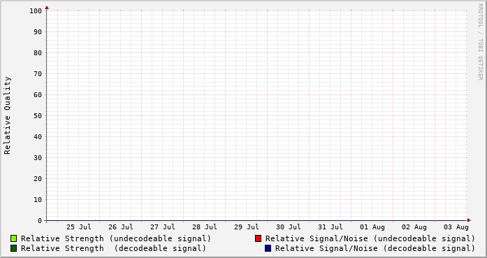Click the 28 Jul date label
The width and height of the screenshot is (487, 258).
coord(204,227)
